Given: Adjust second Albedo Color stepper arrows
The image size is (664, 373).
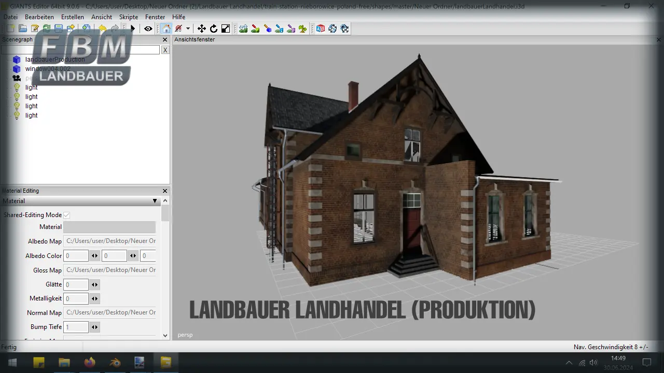Looking at the screenshot, I should click(133, 255).
